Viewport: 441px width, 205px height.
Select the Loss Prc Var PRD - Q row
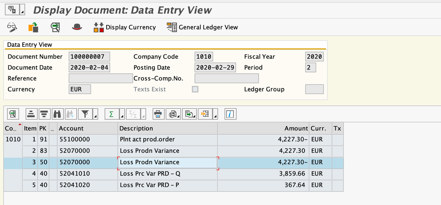tap(149, 174)
